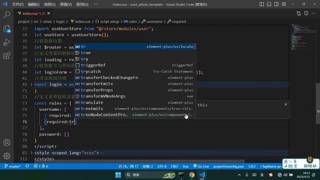Click src breadcrumb segment
320x180 pixels.
pyautogui.click(x=36, y=21)
